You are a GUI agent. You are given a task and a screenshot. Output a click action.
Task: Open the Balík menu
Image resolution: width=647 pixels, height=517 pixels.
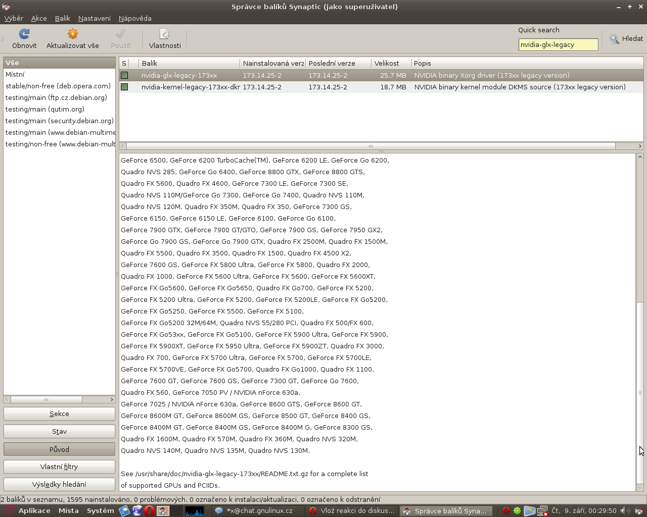pos(63,18)
